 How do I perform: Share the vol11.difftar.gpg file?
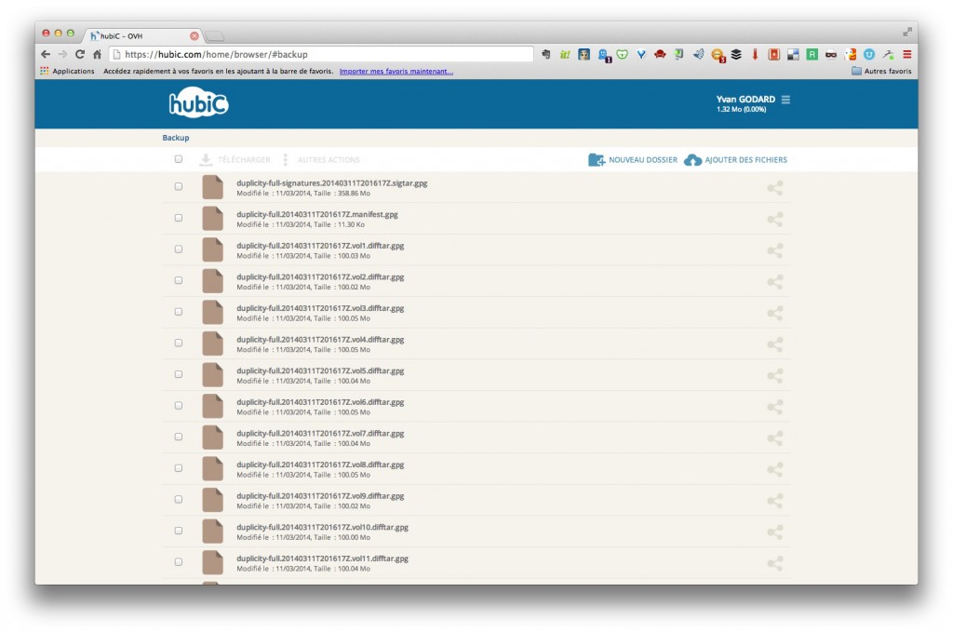pyautogui.click(x=774, y=564)
